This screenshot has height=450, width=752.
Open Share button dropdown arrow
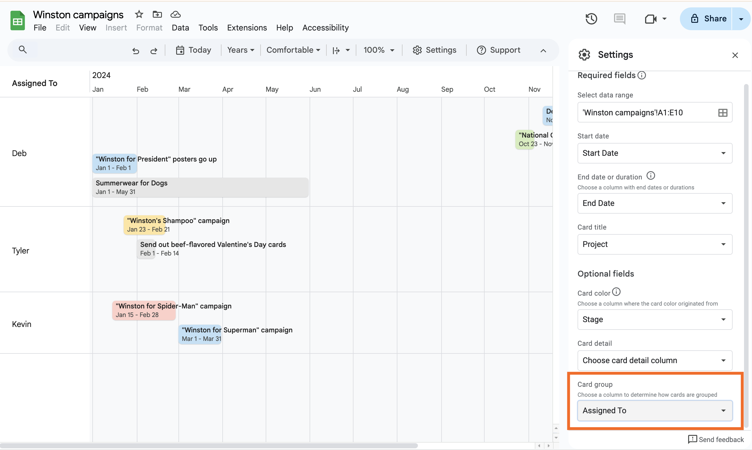[x=741, y=19]
